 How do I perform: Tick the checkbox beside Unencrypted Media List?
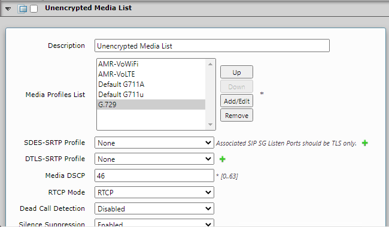pos(34,9)
